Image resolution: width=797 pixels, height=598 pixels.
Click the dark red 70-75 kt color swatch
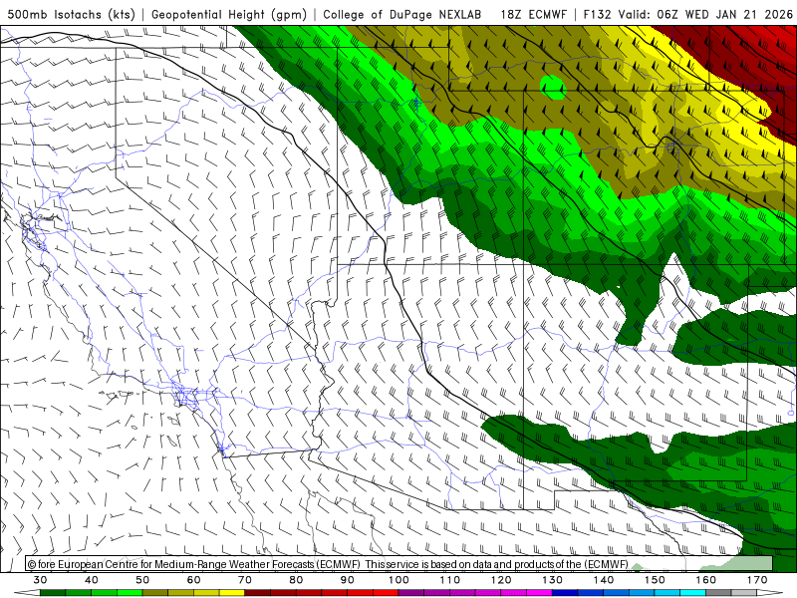(258, 592)
